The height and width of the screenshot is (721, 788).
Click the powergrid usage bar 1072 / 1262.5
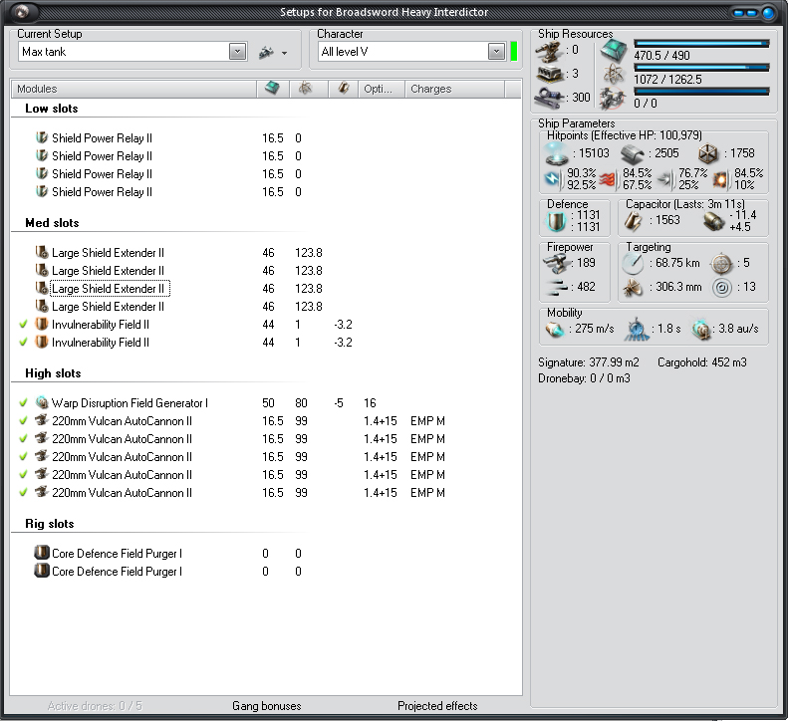(701, 68)
